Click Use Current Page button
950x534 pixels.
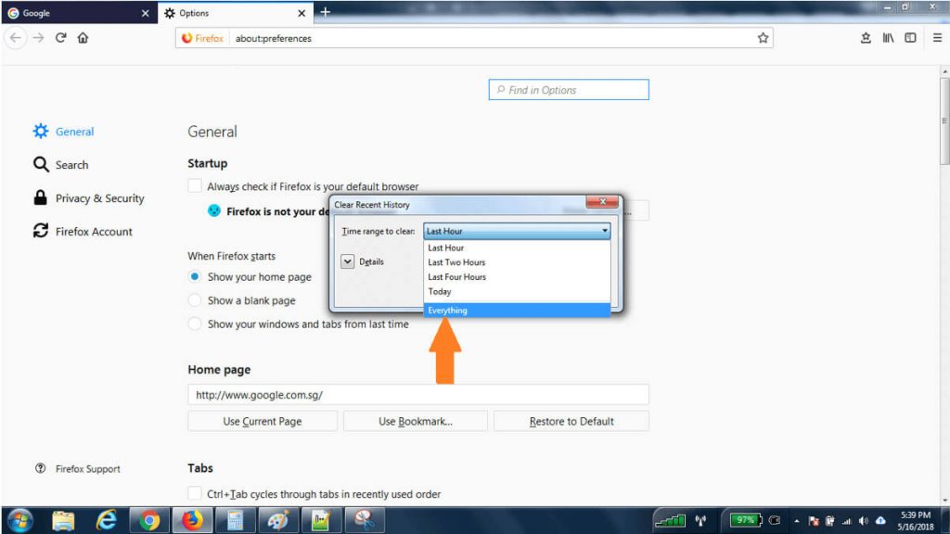coord(263,422)
